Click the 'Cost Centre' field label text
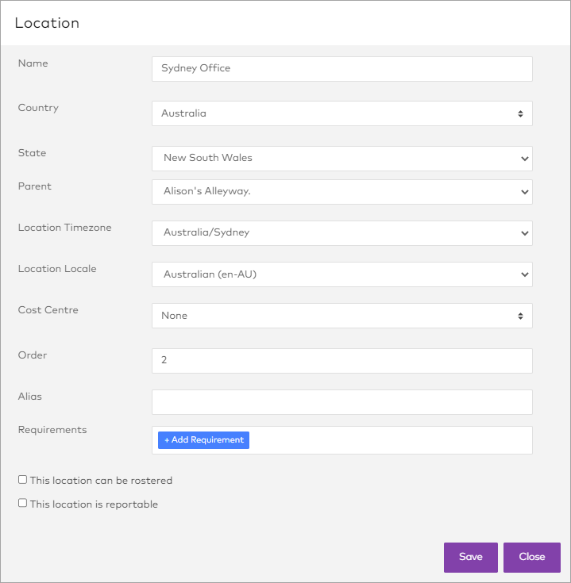Image resolution: width=571 pixels, height=583 pixels. coord(48,310)
